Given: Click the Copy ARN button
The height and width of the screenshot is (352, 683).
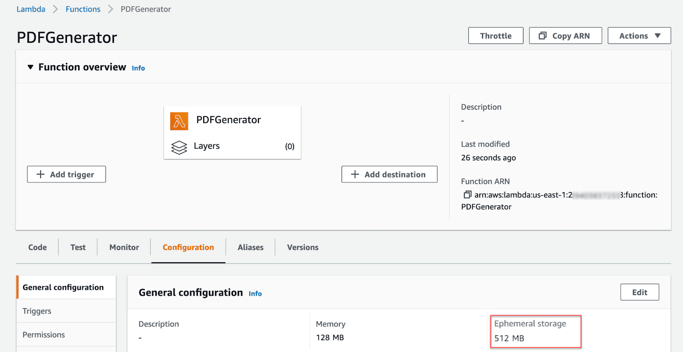Looking at the screenshot, I should click(565, 36).
